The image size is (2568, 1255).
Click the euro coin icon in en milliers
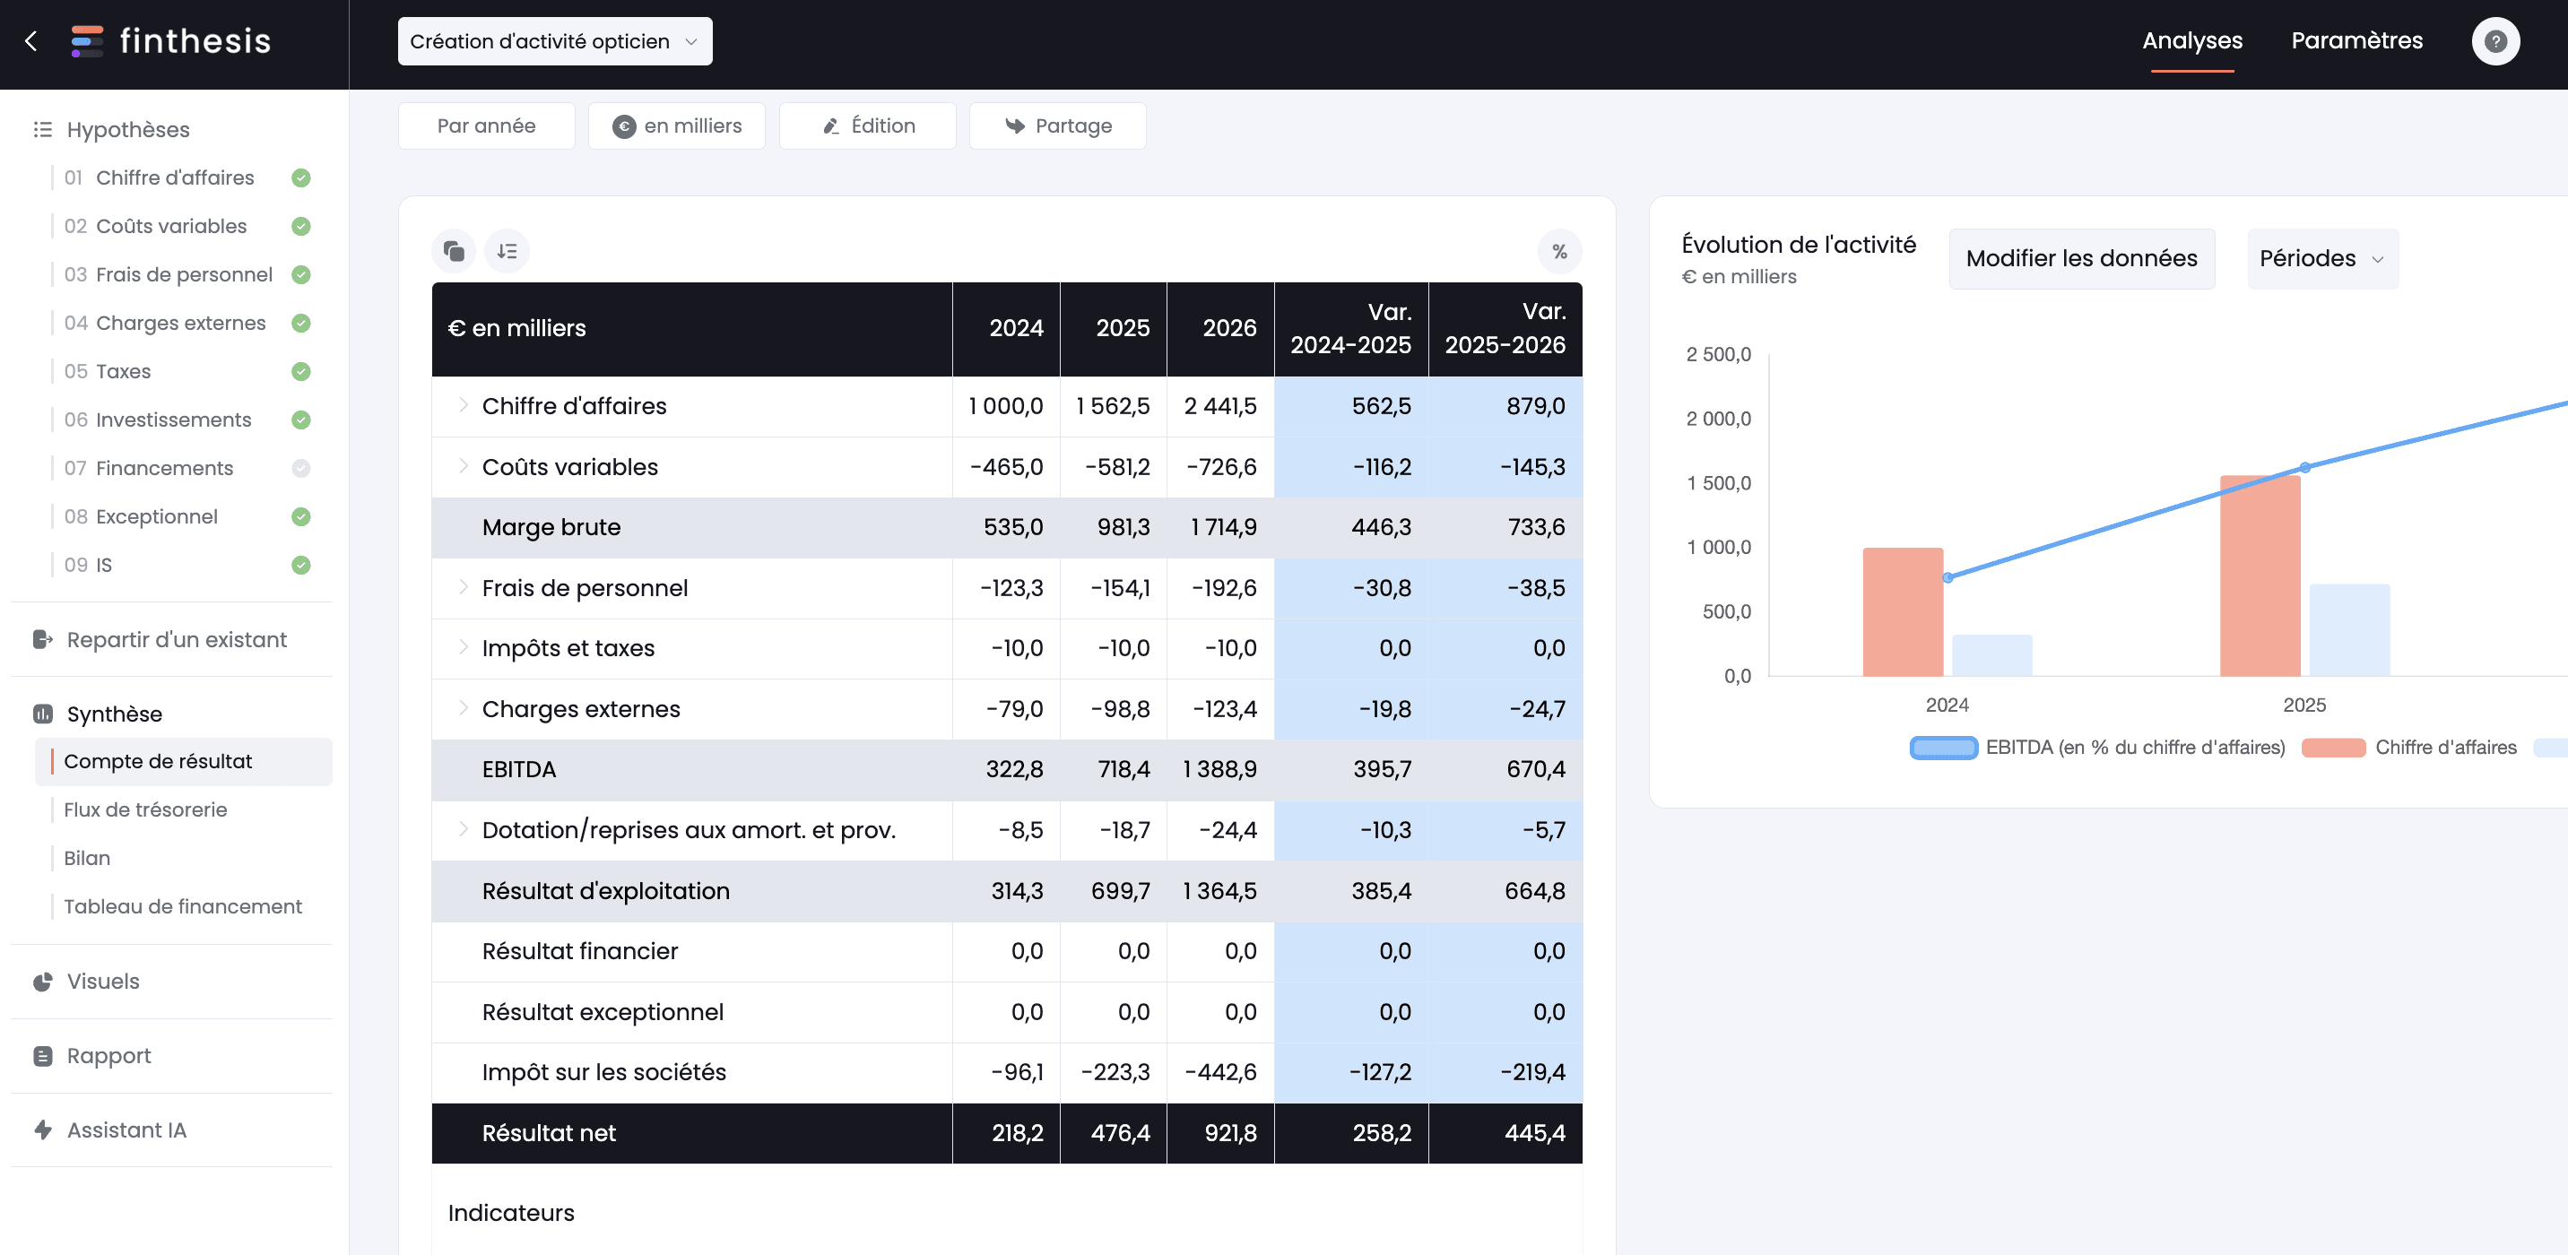(x=624, y=126)
